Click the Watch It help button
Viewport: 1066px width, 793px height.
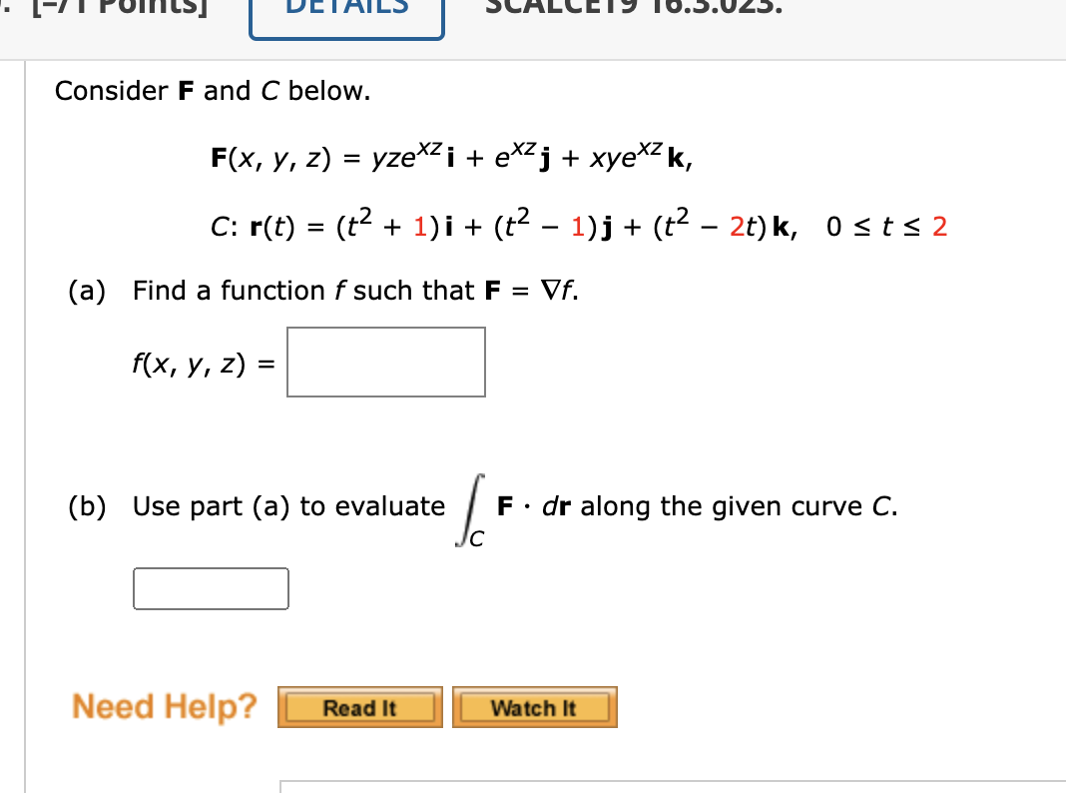pyautogui.click(x=534, y=707)
